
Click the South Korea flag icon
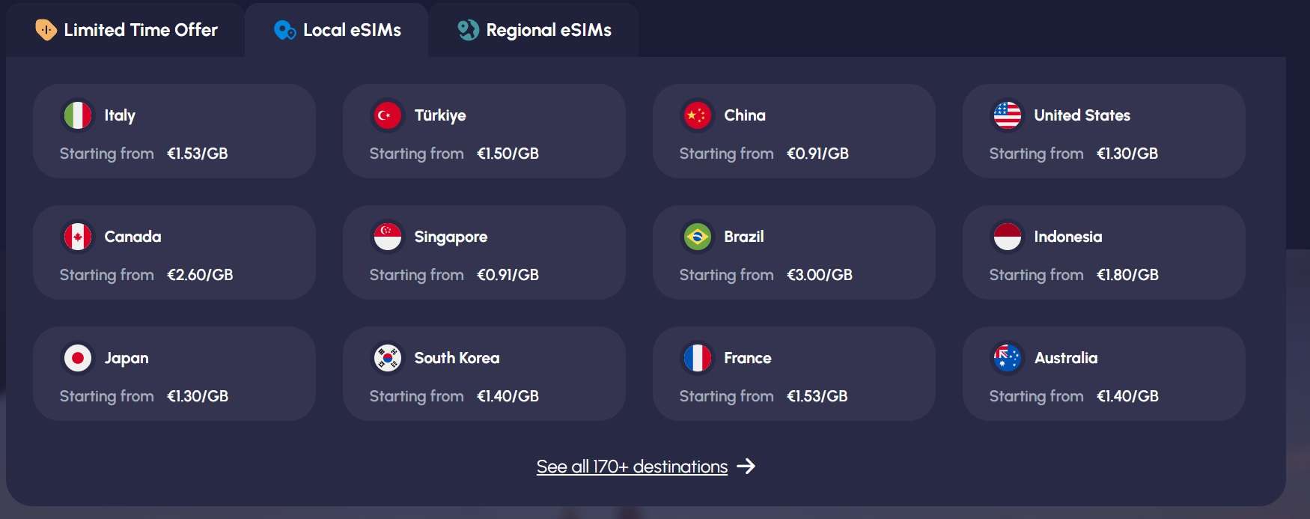(388, 358)
